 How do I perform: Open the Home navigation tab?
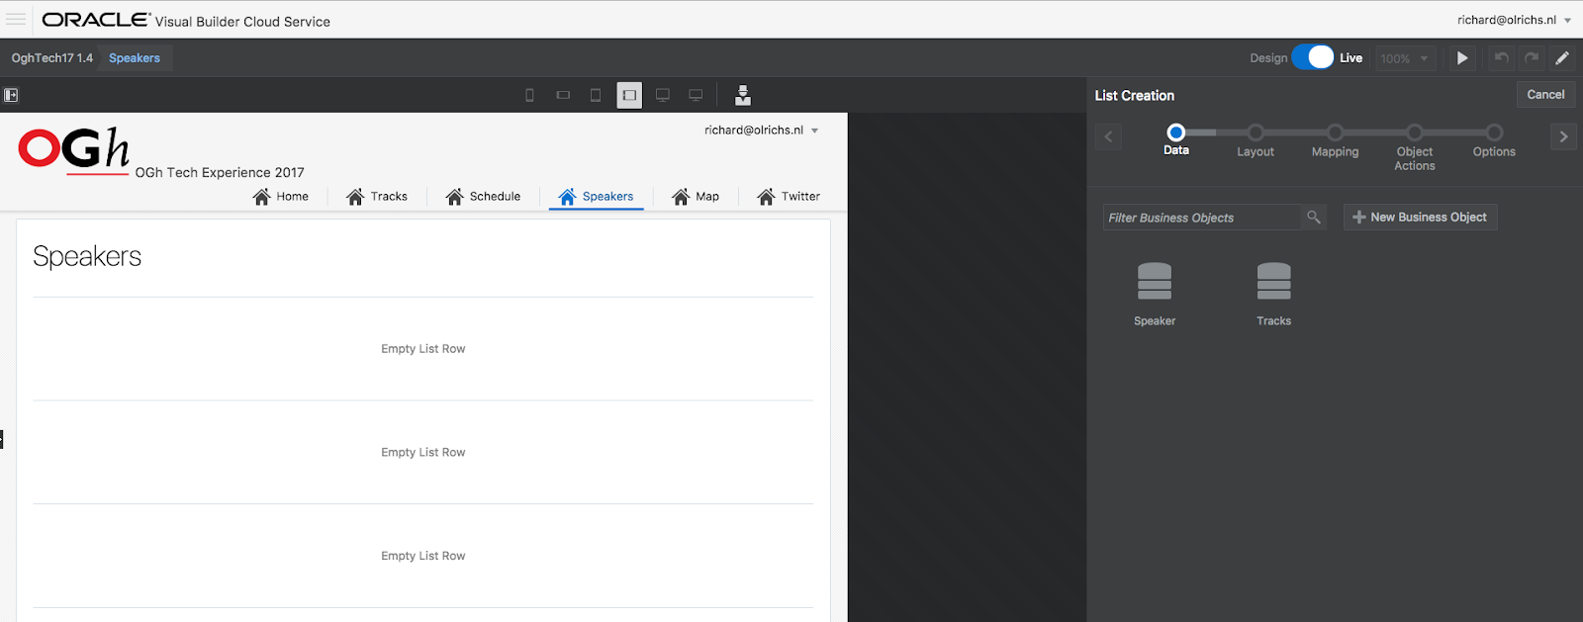(x=281, y=197)
